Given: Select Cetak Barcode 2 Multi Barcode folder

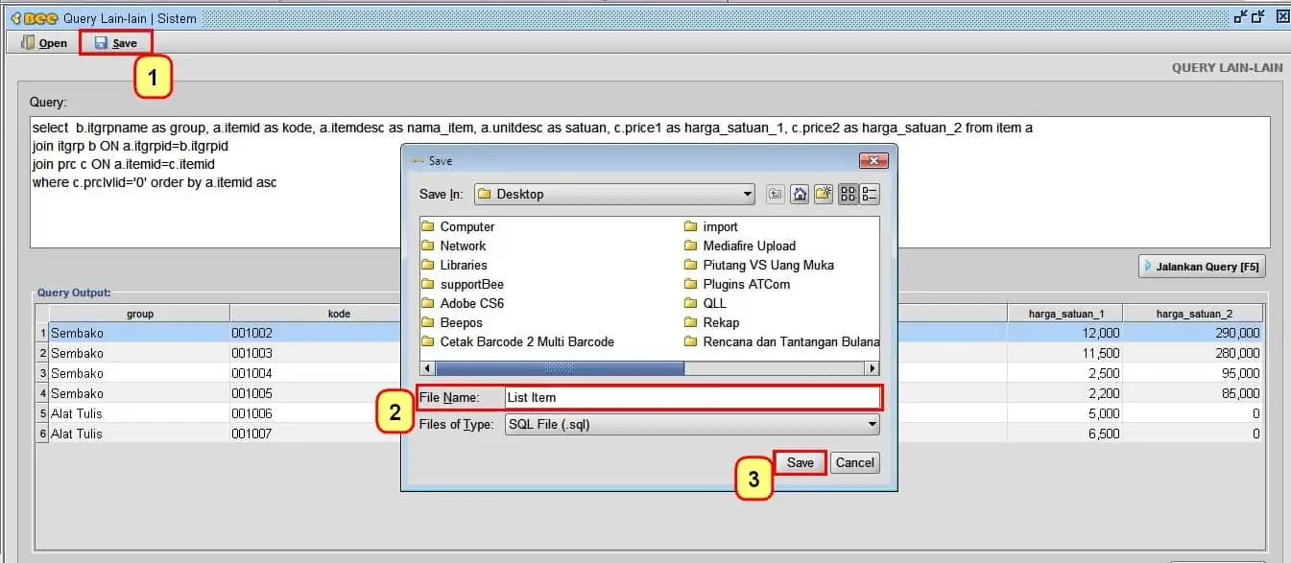Looking at the screenshot, I should click(518, 341).
